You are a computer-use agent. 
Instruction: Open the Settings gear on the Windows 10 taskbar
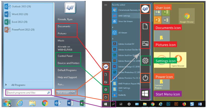coord(129,104)
